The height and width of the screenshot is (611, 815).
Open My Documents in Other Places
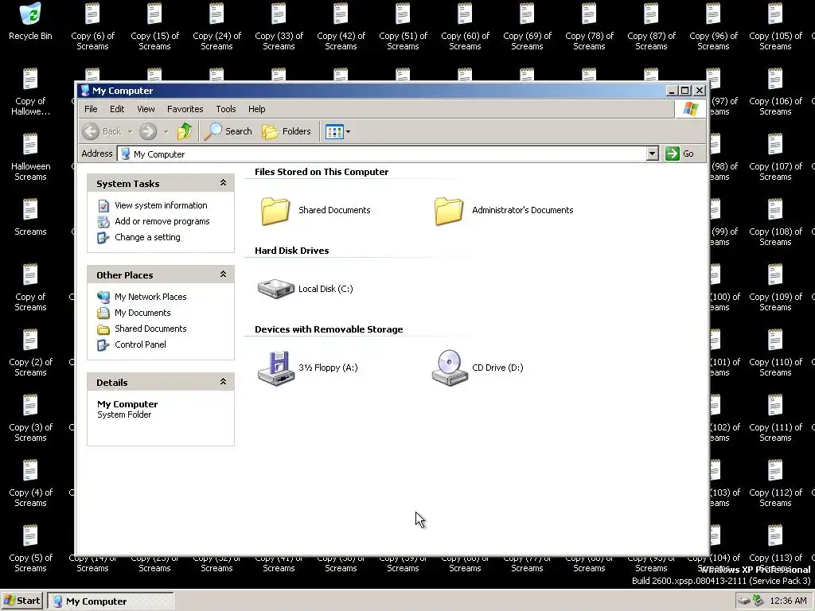coord(142,313)
